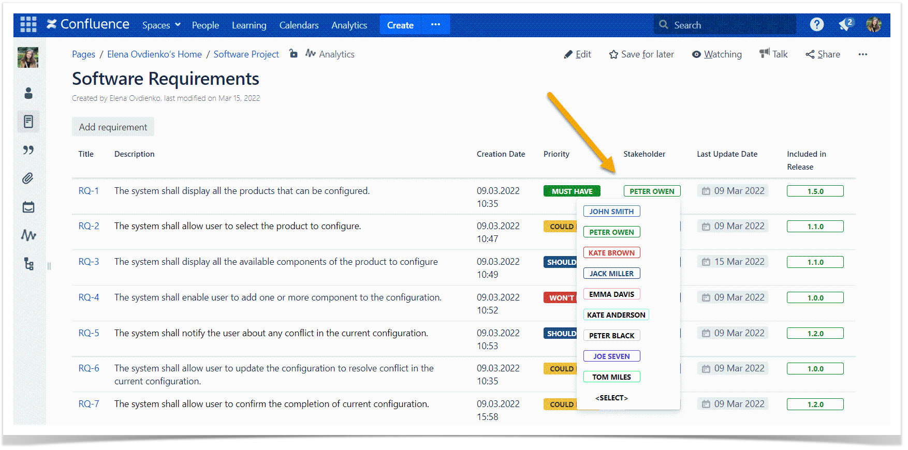Open the quotes blog icon in sidebar

[28, 150]
